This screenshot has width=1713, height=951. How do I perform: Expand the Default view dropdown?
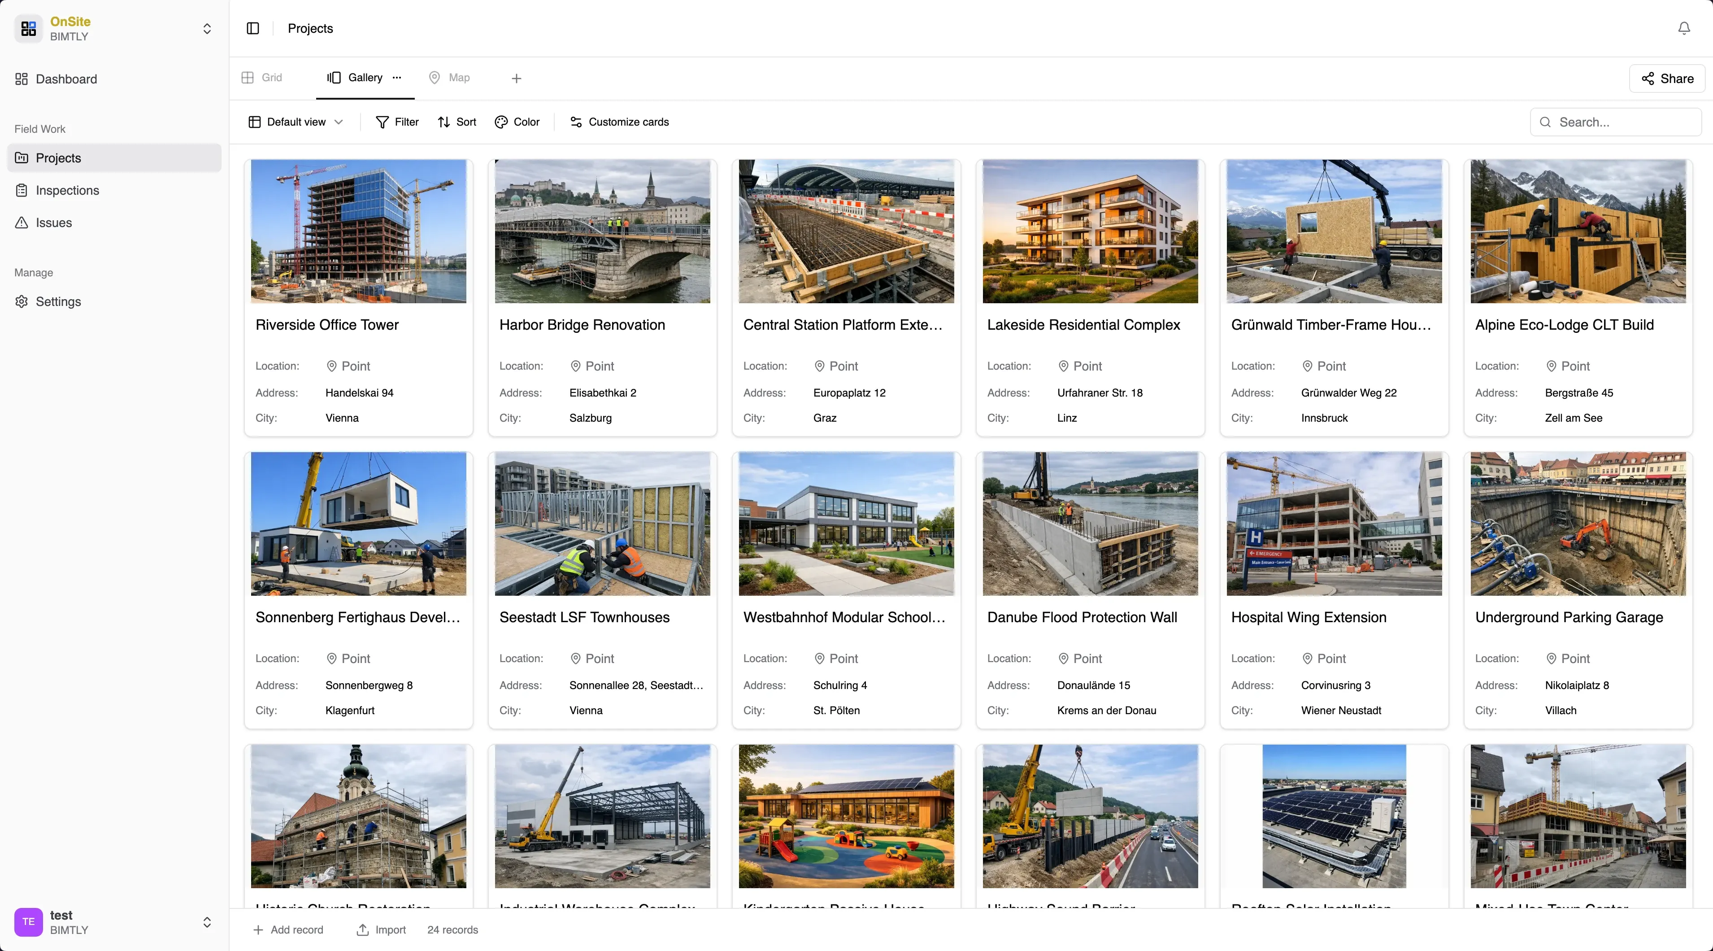coord(296,122)
